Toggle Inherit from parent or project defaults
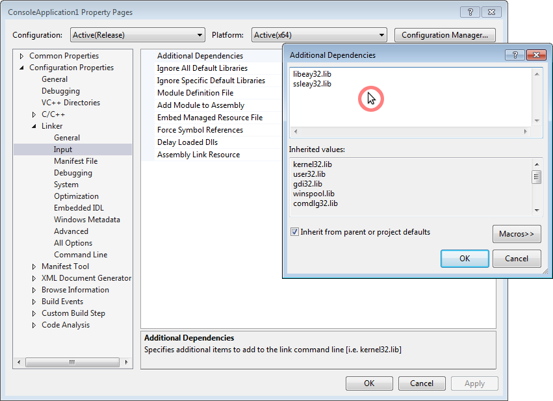Image resolution: width=553 pixels, height=401 pixels. [294, 231]
